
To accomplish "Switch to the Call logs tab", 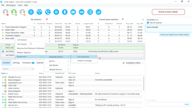I will pyautogui.click(x=16, y=63).
